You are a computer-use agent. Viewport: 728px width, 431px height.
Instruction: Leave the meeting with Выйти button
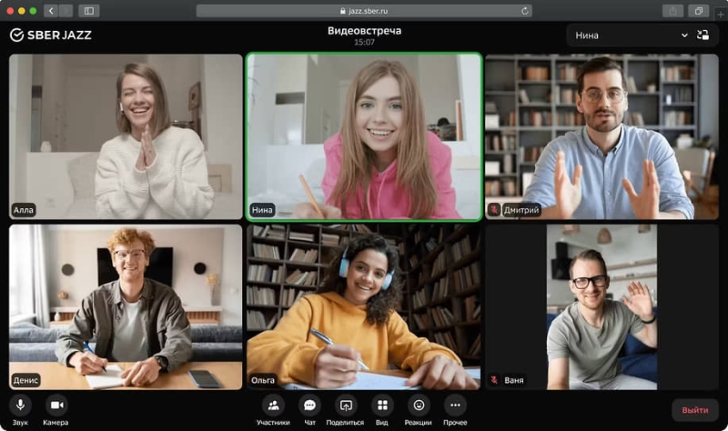tap(695, 410)
